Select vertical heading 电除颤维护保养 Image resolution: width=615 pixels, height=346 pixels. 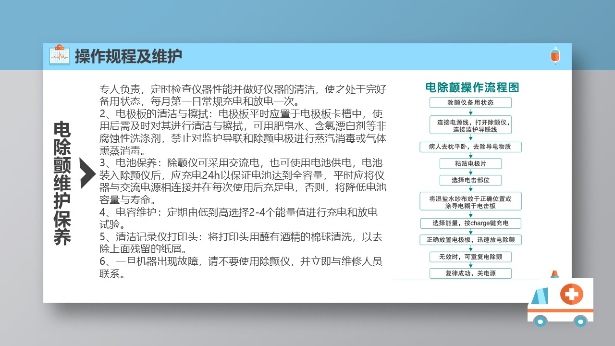tap(62, 183)
